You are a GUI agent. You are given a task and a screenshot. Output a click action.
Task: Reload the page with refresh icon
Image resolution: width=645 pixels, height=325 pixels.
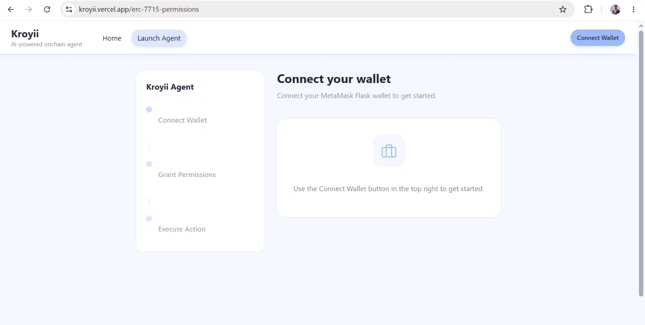[x=47, y=9]
